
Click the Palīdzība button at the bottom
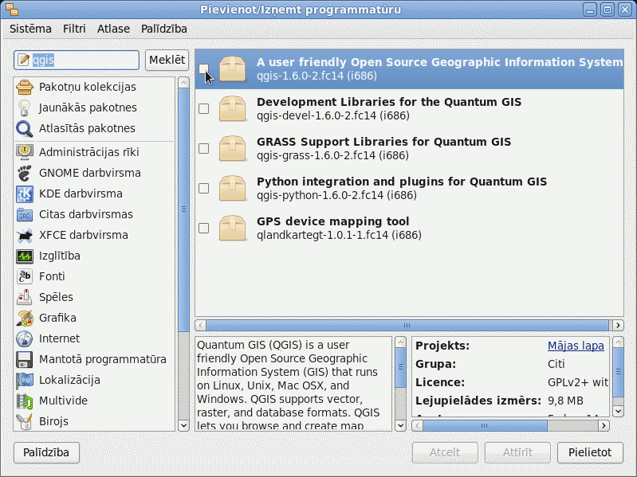click(x=46, y=452)
